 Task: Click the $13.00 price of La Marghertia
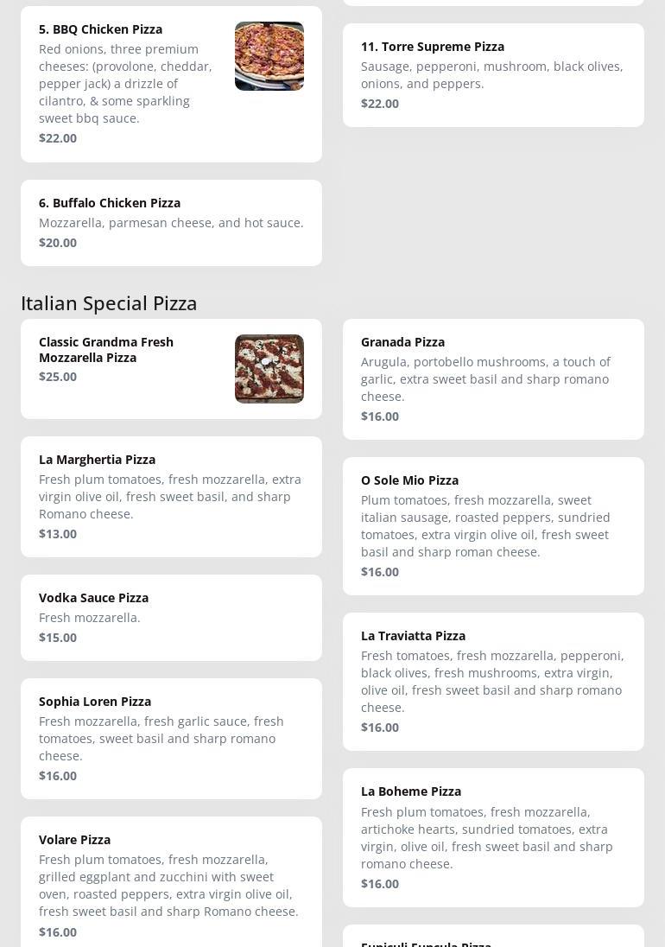pyautogui.click(x=58, y=534)
